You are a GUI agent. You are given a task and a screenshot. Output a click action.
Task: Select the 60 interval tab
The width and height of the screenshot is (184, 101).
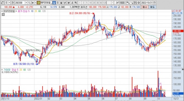tap(101, 3)
